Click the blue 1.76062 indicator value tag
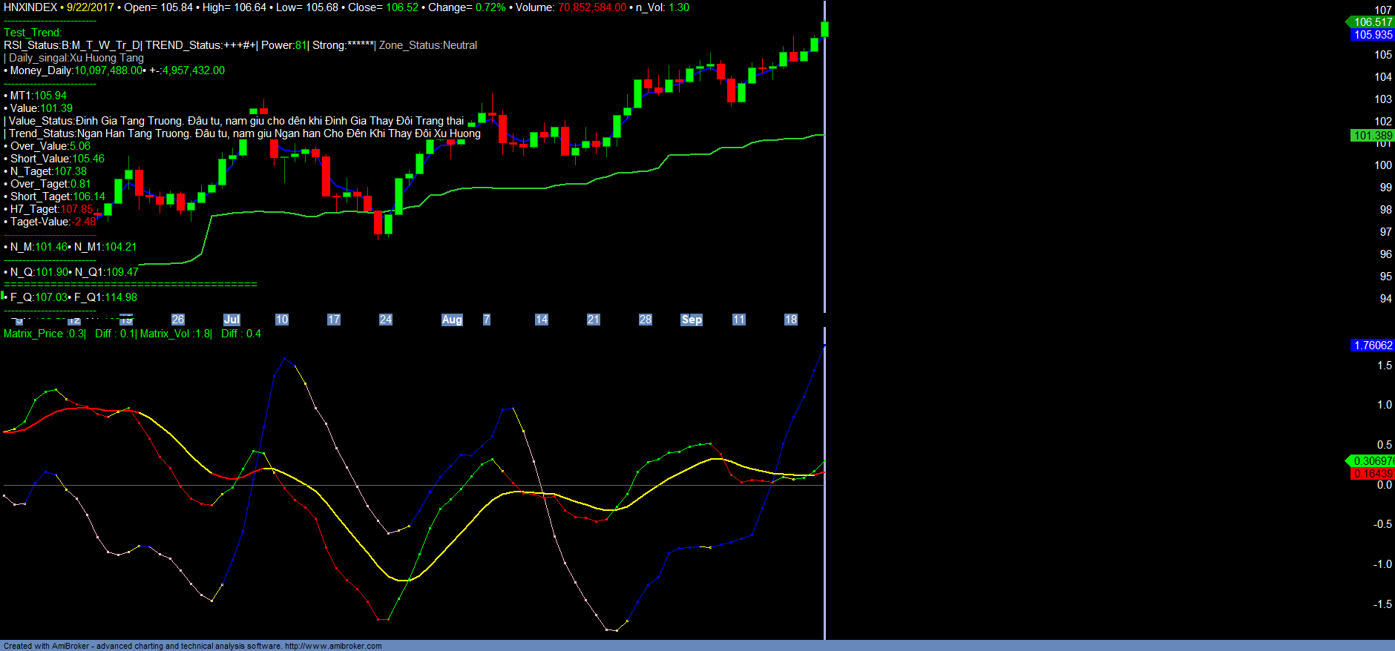Image resolution: width=1395 pixels, height=651 pixels. pyautogui.click(x=1372, y=346)
